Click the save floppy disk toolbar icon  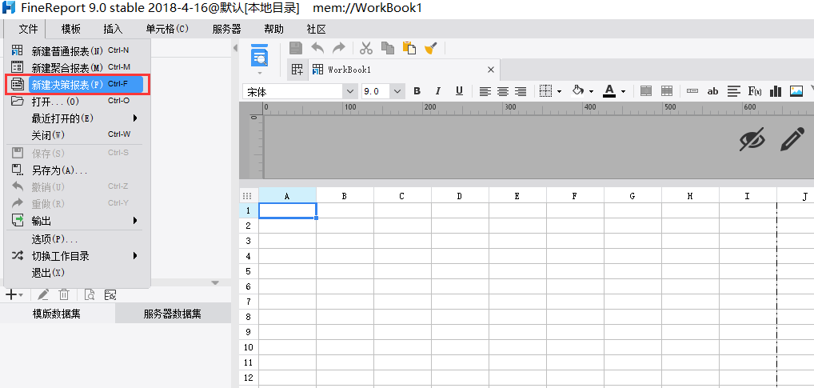point(296,48)
